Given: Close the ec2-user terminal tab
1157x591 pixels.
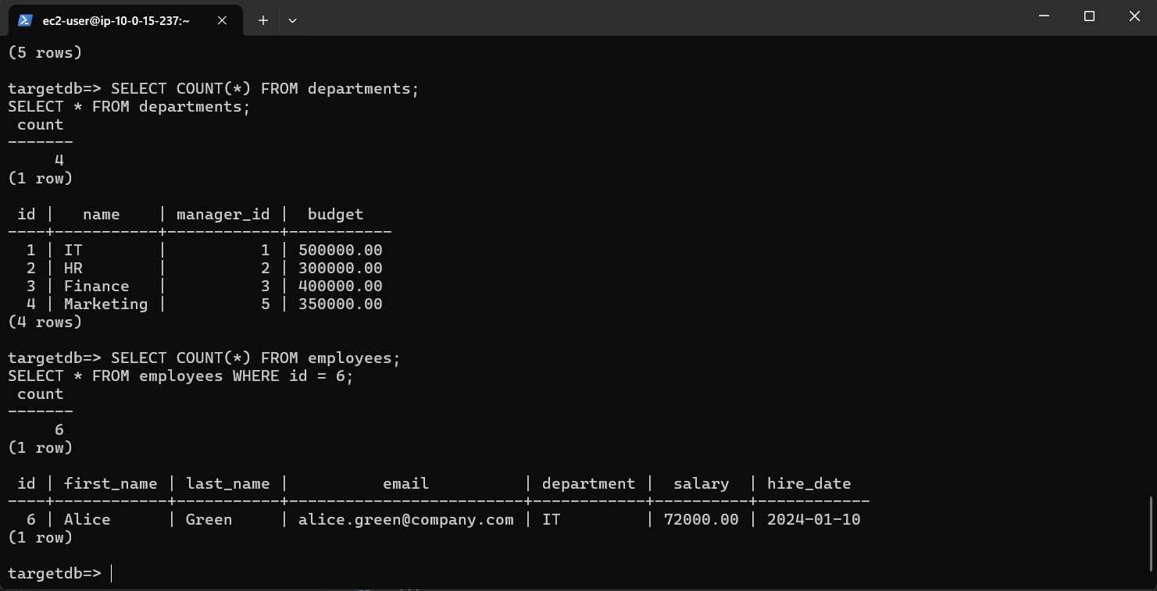Looking at the screenshot, I should tap(221, 21).
